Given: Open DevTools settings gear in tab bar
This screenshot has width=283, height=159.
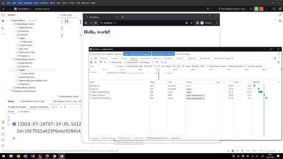Looking at the screenshot, I should pyautogui.click(x=275, y=58).
